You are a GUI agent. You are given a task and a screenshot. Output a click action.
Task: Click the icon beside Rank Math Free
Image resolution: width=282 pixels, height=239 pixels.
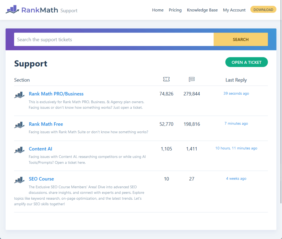(19, 125)
